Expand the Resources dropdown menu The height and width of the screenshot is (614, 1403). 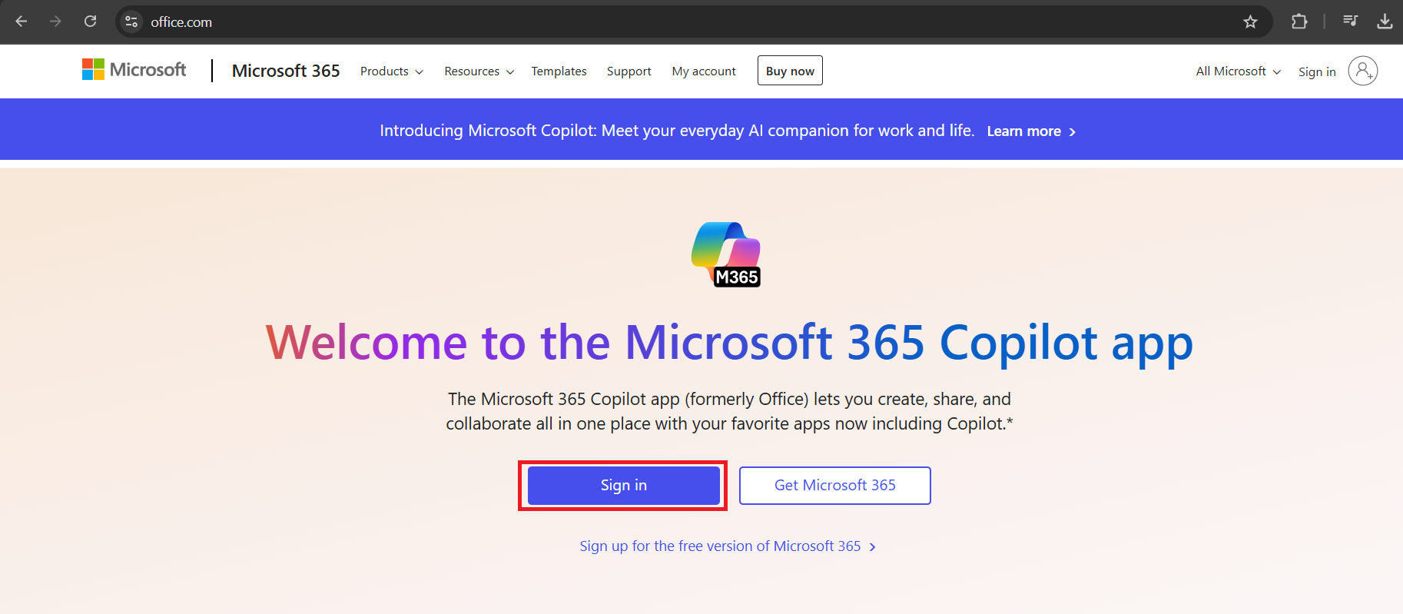tap(479, 71)
